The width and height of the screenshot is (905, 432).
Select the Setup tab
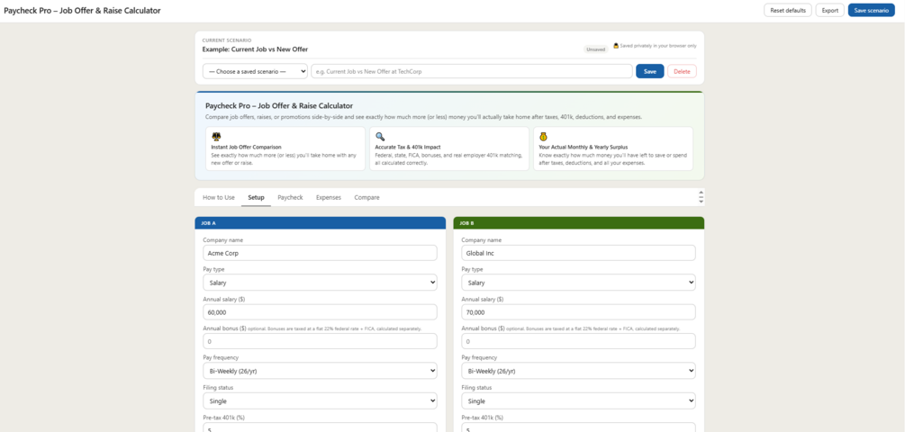[x=257, y=197]
